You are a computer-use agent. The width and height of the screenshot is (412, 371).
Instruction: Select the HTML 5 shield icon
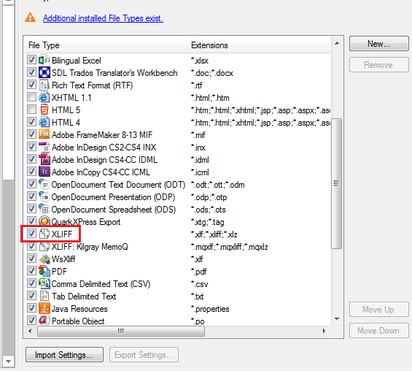click(44, 110)
